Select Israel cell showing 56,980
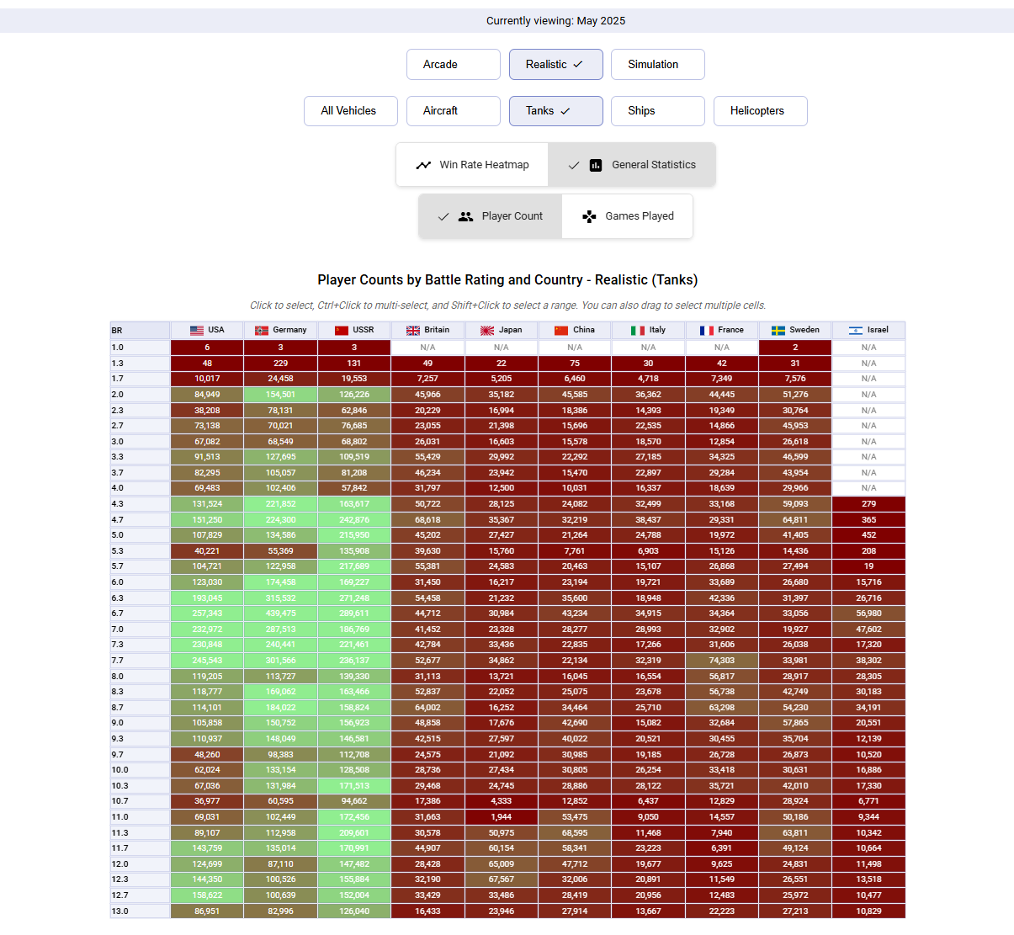Screen dimensions: 1014x935 point(868,614)
